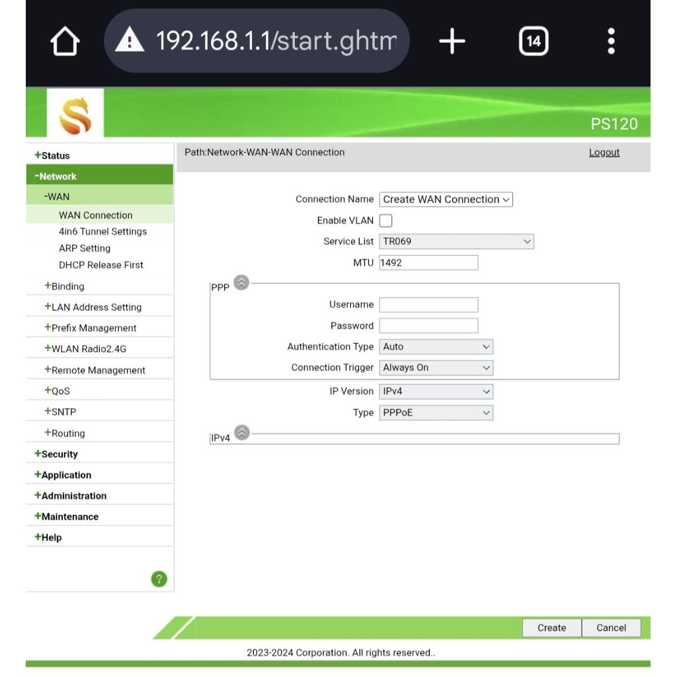Open the browser three-dot overflow menu

point(611,42)
